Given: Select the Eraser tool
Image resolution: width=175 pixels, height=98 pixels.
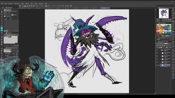Looking at the screenshot, I should tap(2, 37).
